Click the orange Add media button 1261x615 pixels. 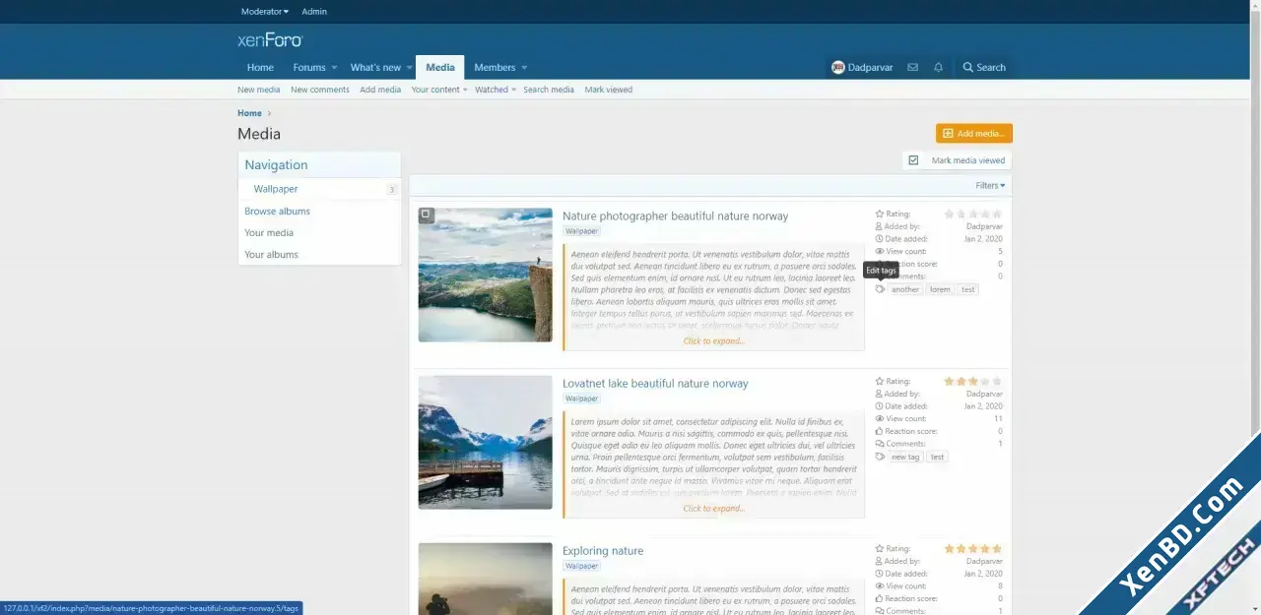(x=974, y=133)
